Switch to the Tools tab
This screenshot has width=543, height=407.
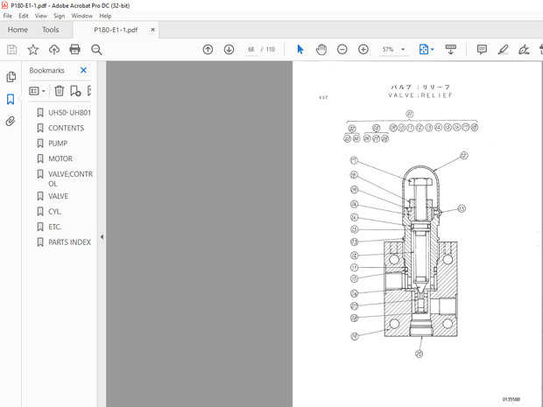pyautogui.click(x=51, y=30)
